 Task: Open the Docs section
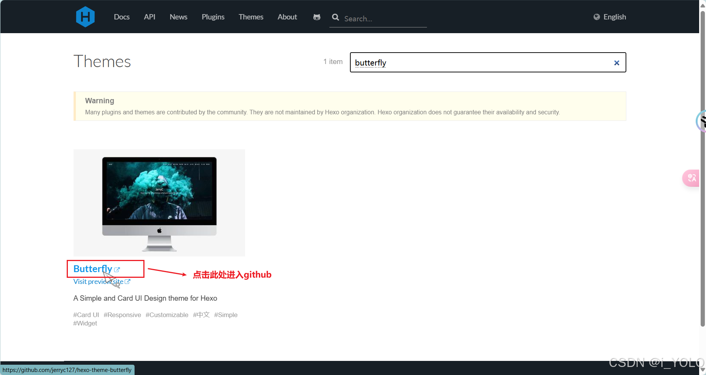click(x=122, y=17)
